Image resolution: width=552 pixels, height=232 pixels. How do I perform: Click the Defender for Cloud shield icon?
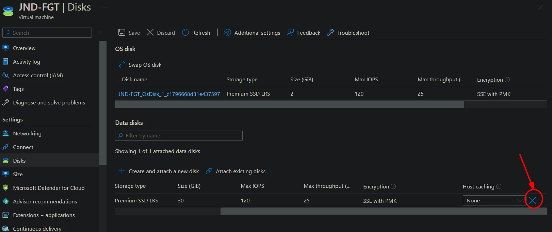6,187
